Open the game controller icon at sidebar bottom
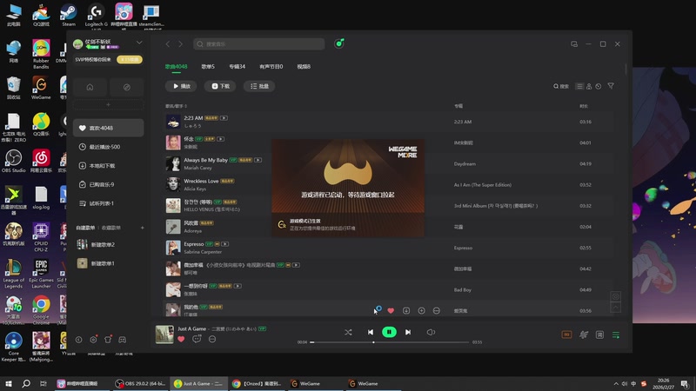 pos(122,340)
